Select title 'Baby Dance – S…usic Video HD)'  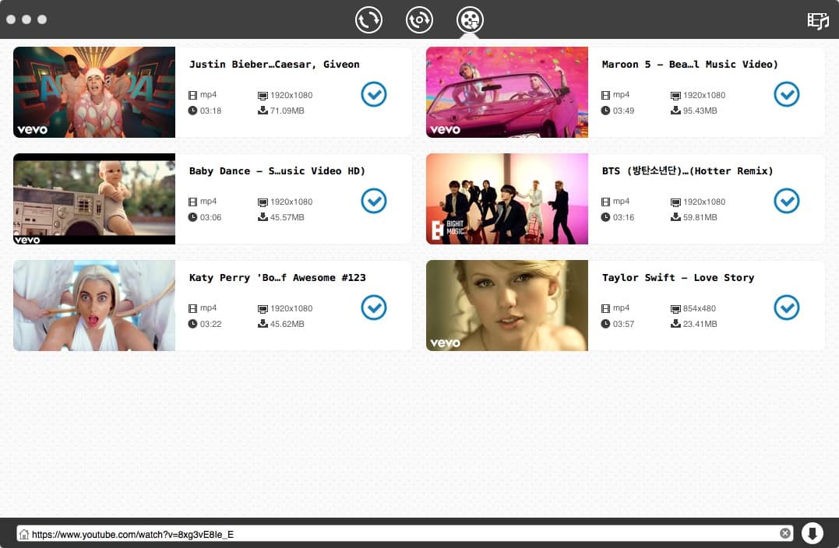277,171
